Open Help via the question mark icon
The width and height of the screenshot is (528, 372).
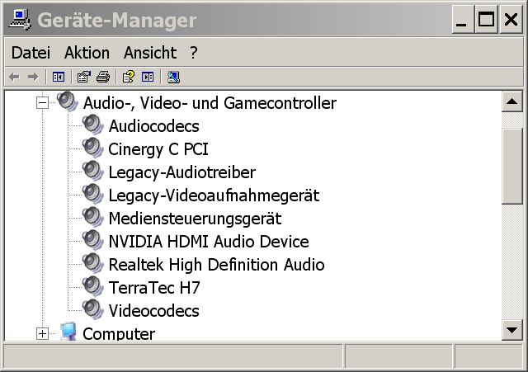point(128,77)
